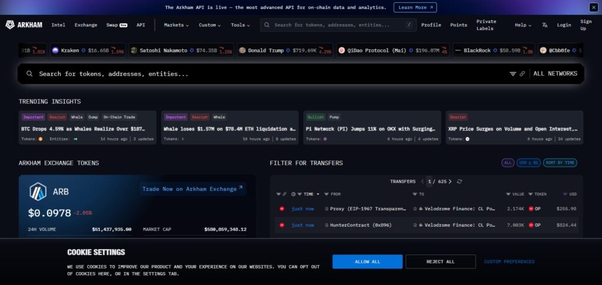Refresh the transfers list
This screenshot has width=602, height=285.
click(x=459, y=182)
